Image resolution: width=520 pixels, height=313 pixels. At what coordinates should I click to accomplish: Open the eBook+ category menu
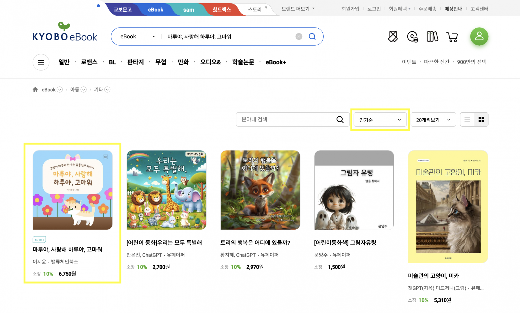coord(276,62)
